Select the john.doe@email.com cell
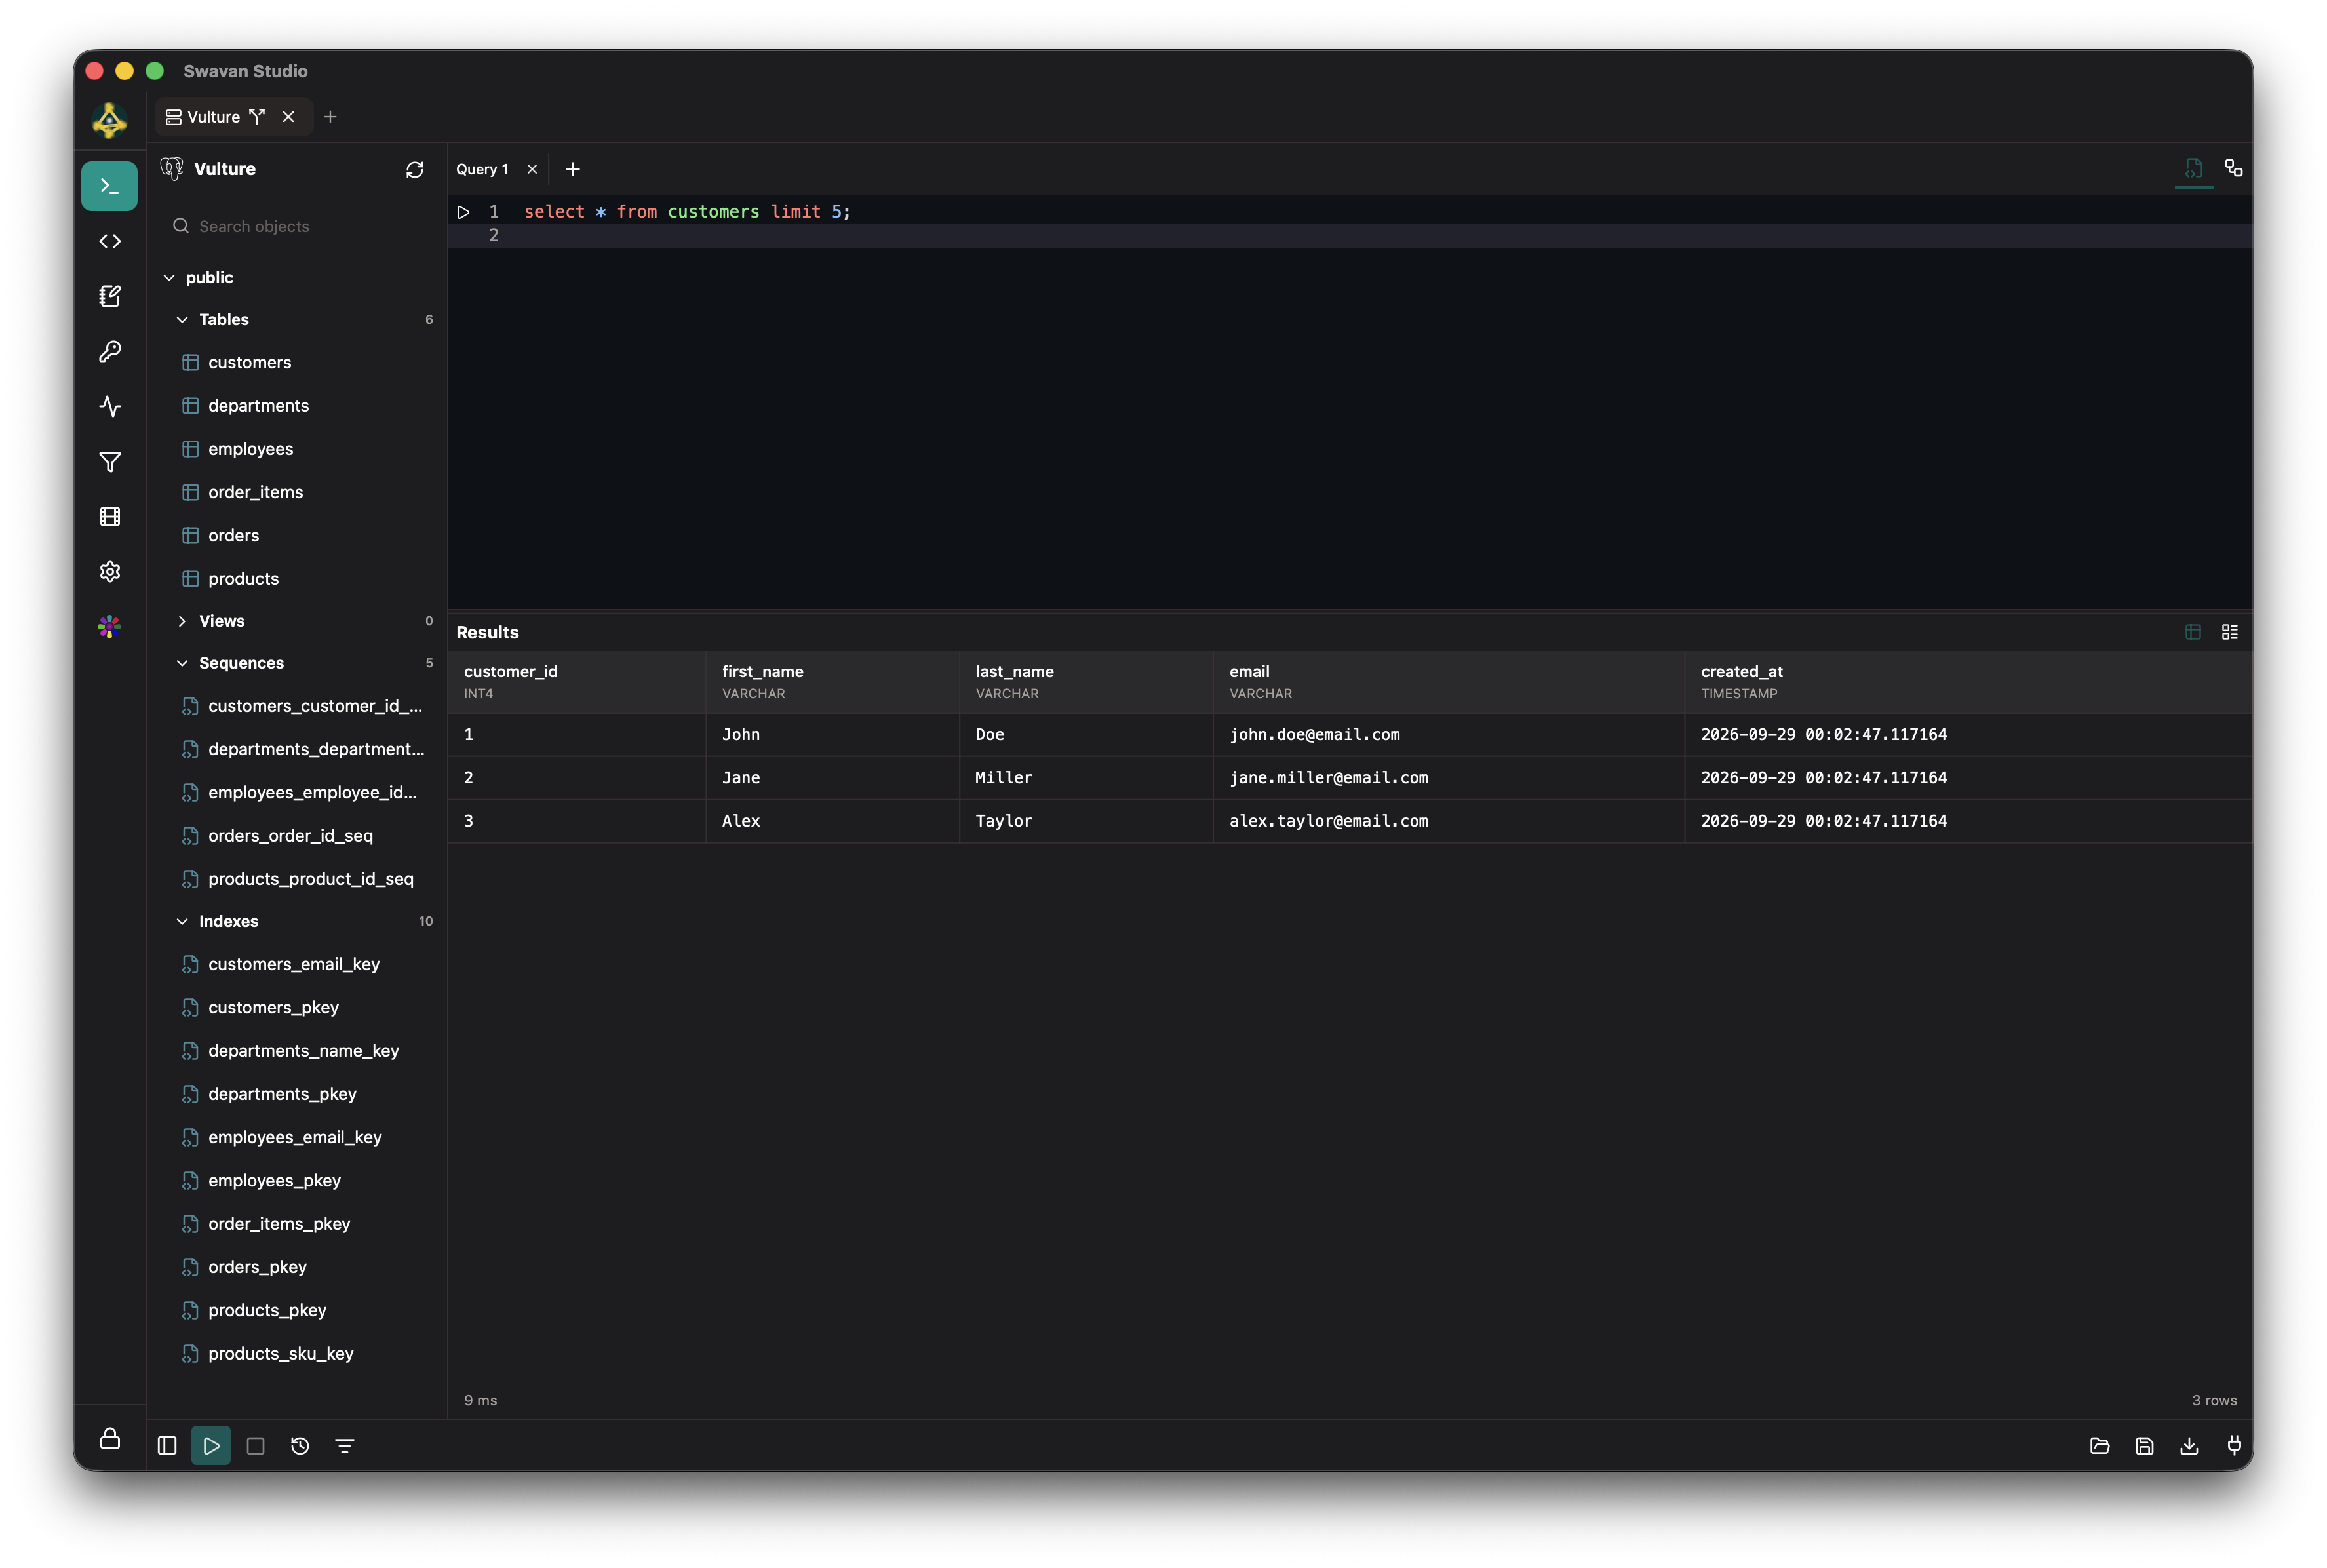2327x1568 pixels. pyautogui.click(x=1448, y=734)
